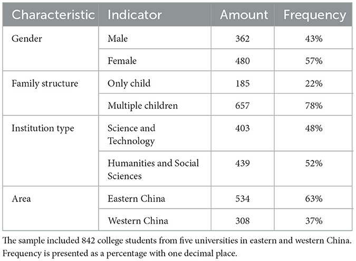This screenshot has height=261, width=356.
Task: Select the Multiple children cell
Action: pyautogui.click(x=142, y=106)
